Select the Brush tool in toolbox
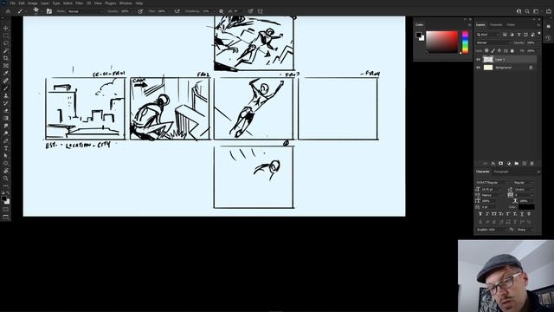The image size is (554, 312). 6,88
